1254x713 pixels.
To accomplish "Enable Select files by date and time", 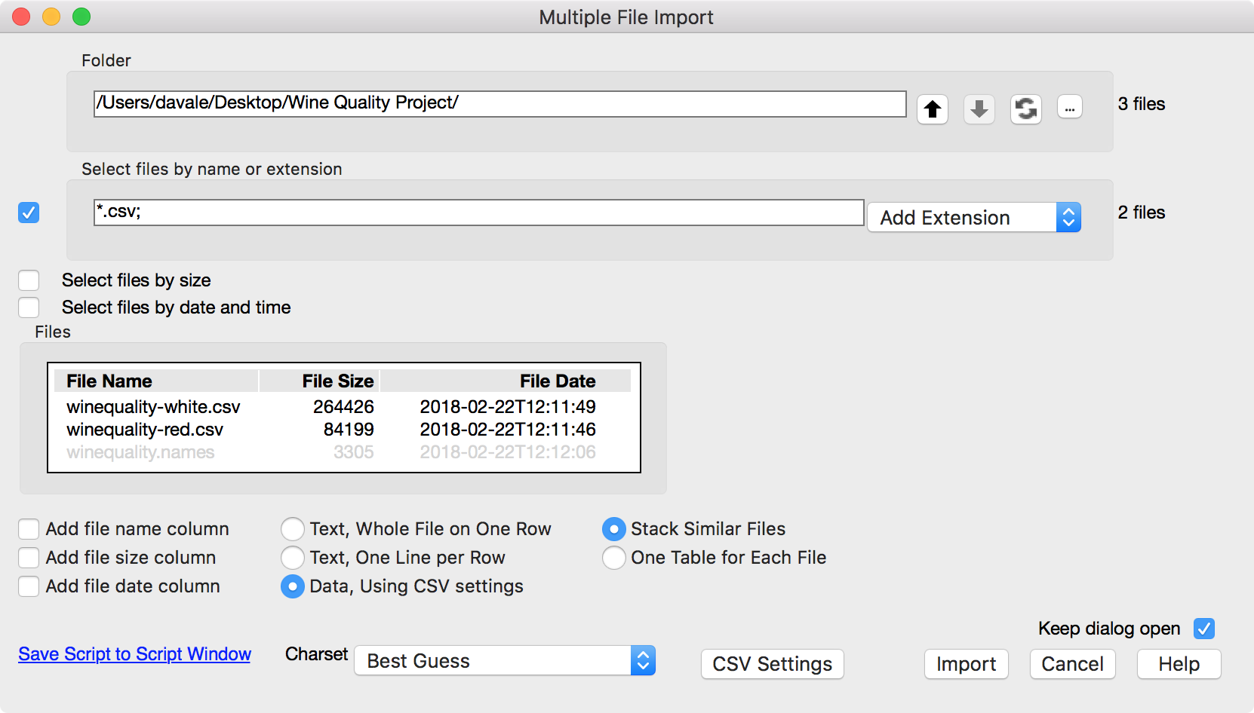I will tap(28, 307).
